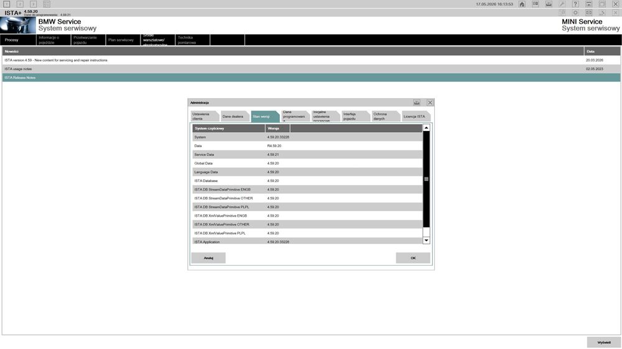Screen dimensions: 622x349
Task: Open the Licencja ISTA tab
Action: pos(415,117)
